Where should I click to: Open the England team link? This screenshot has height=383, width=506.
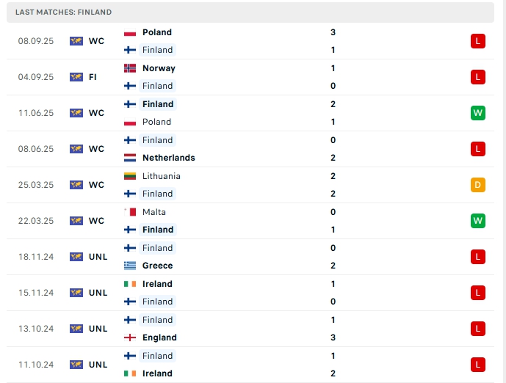[x=159, y=338]
